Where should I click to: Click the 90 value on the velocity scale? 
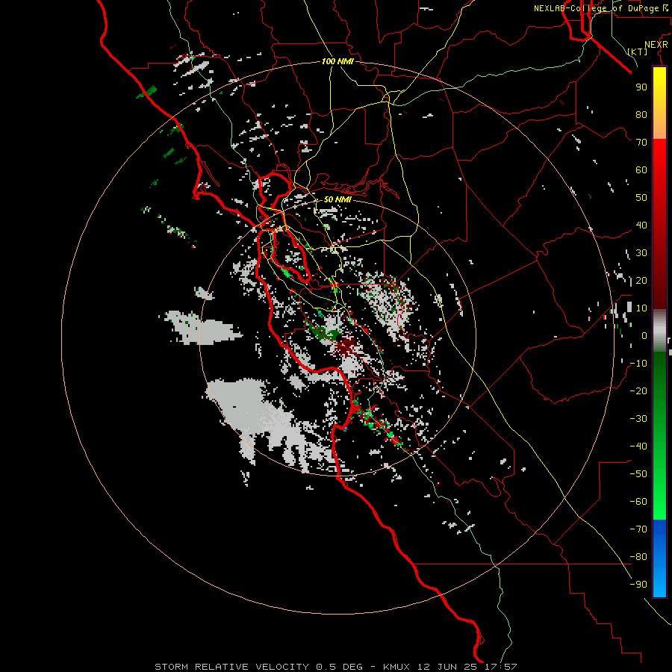(641, 87)
